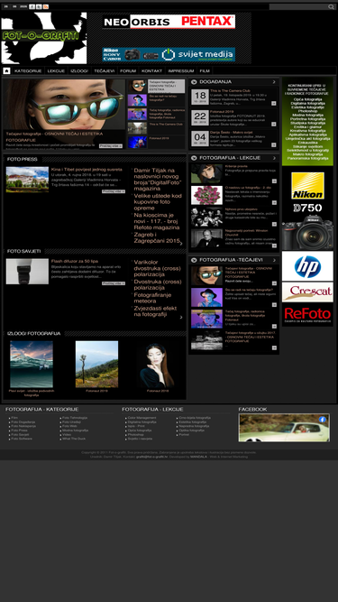Image resolution: width=338 pixels, height=602 pixels.
Task: Open KONTAKT menu item
Action: (x=151, y=71)
